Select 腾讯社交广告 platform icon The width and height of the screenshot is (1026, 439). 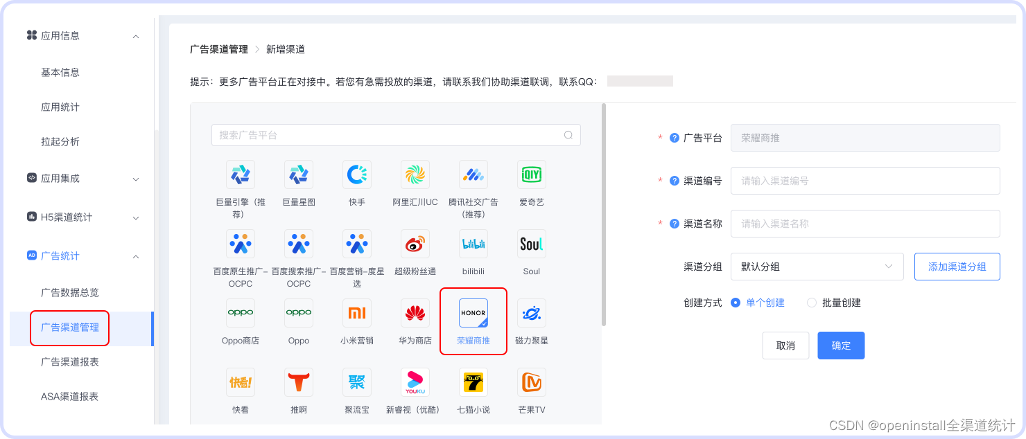[x=473, y=174]
